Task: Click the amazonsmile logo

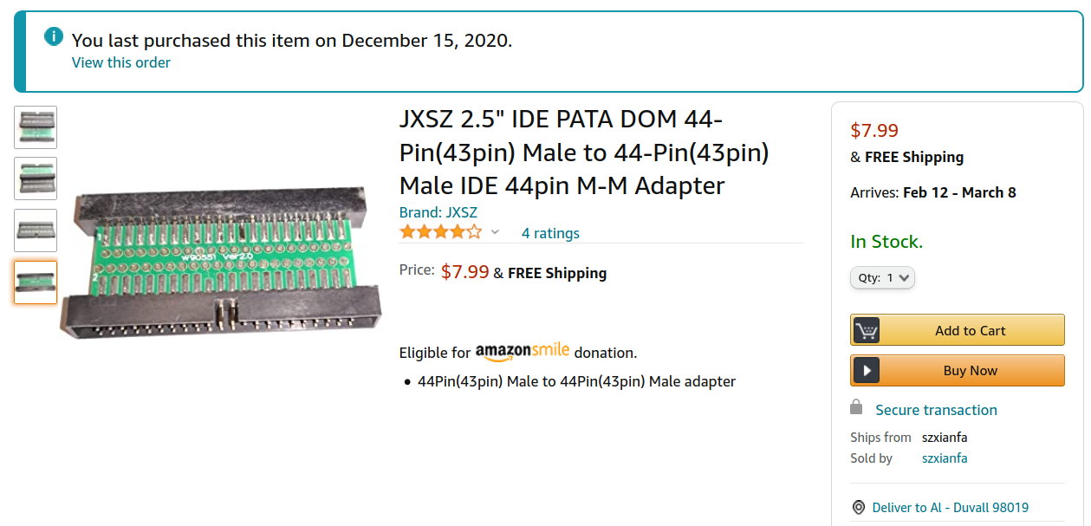Action: [523, 350]
